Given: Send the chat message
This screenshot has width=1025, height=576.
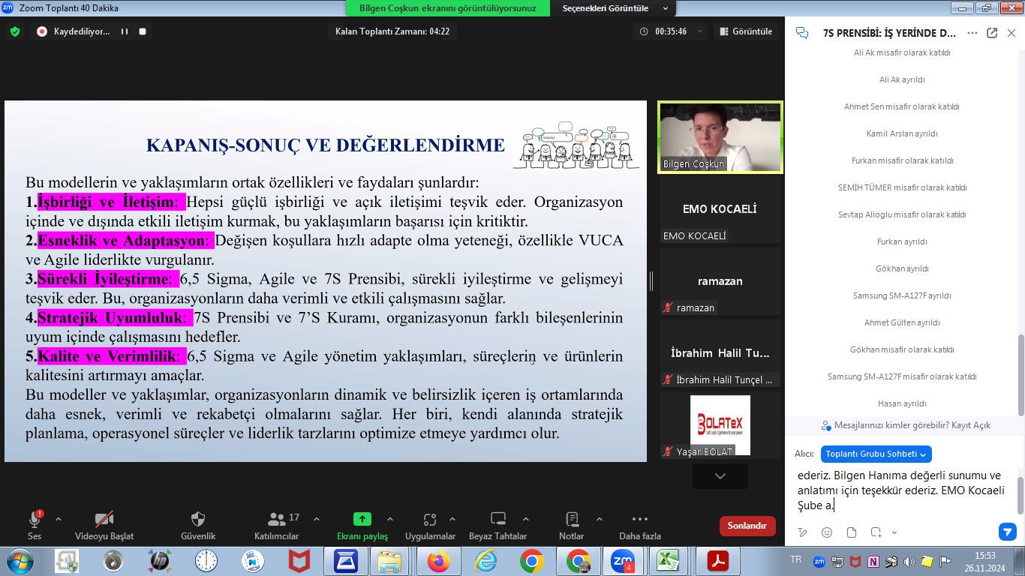Looking at the screenshot, I should (1008, 532).
